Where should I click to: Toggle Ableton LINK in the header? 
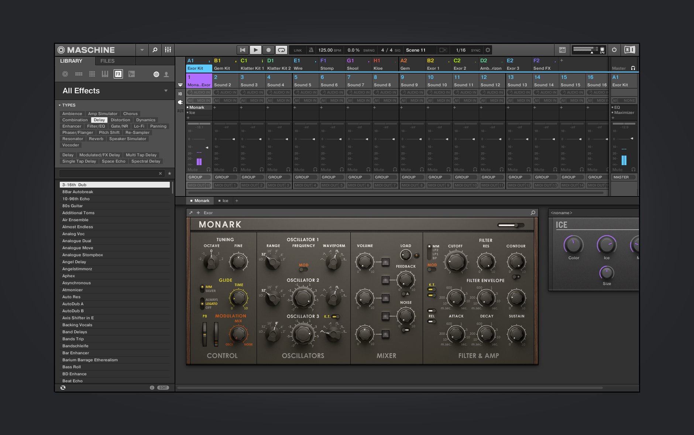[x=298, y=51]
